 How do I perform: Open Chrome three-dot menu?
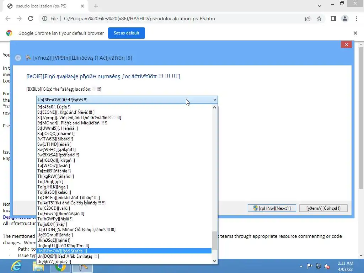point(356,18)
